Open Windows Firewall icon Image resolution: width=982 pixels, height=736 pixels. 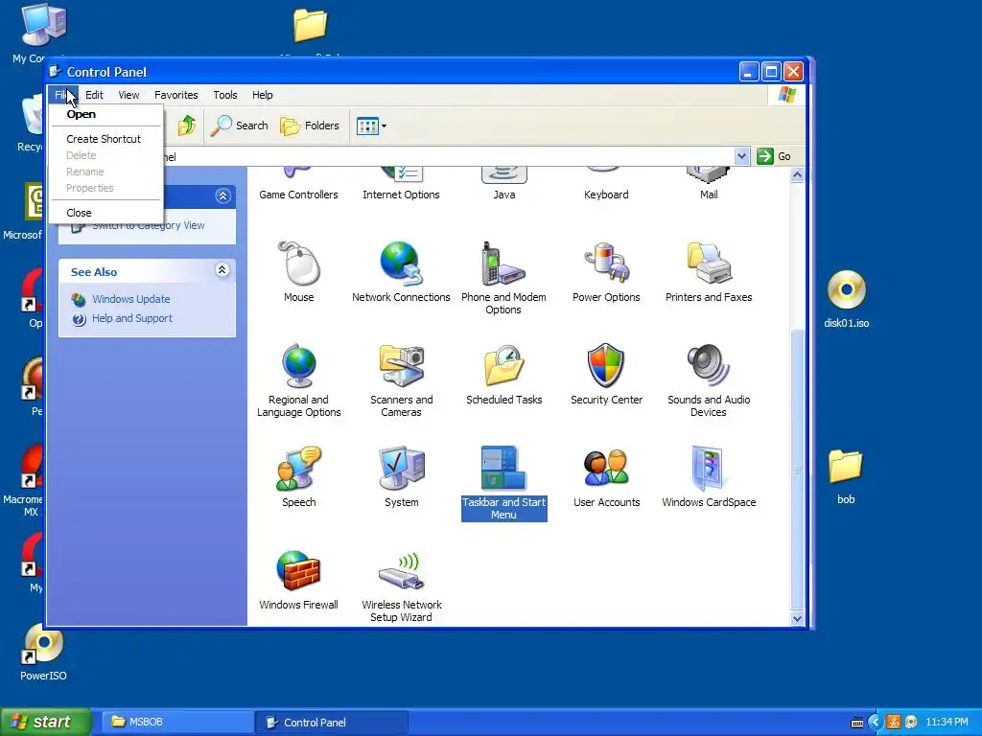pyautogui.click(x=299, y=571)
